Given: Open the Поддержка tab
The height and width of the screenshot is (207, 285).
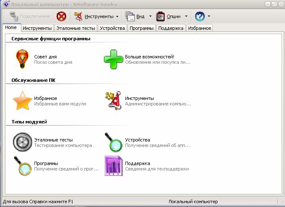Looking at the screenshot, I should [171, 28].
